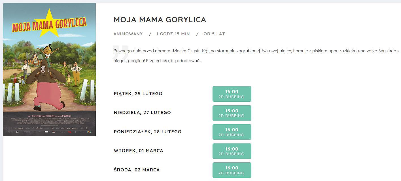This screenshot has height=181, width=401.
Task: Click the PIĄTEK, 25 LUTEGO date label
Action: tap(138, 94)
